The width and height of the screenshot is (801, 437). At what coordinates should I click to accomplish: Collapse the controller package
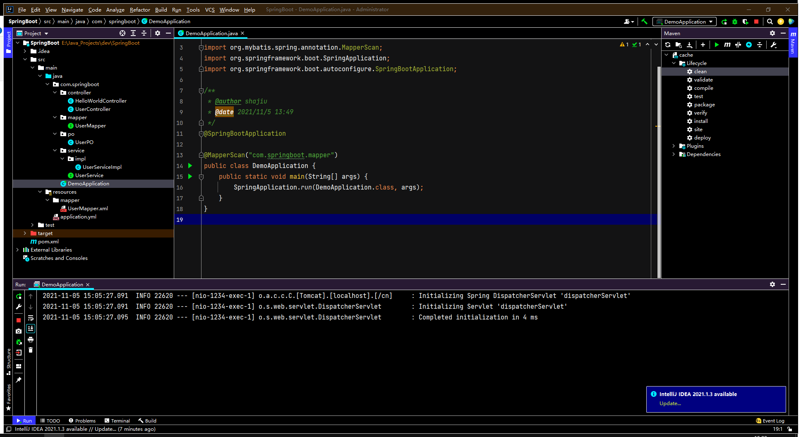click(55, 93)
